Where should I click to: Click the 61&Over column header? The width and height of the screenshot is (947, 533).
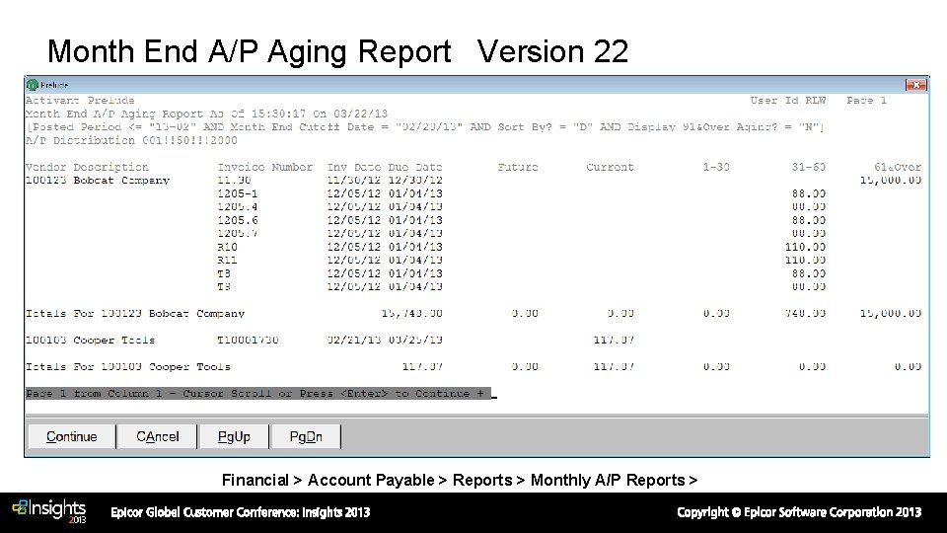[898, 167]
